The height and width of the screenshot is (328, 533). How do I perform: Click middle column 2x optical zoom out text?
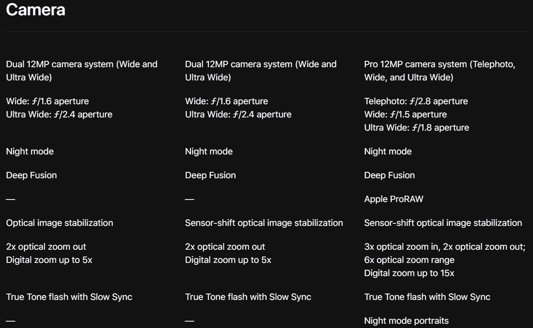click(225, 247)
